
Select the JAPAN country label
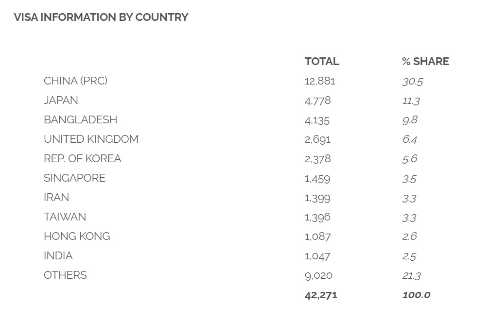(61, 101)
